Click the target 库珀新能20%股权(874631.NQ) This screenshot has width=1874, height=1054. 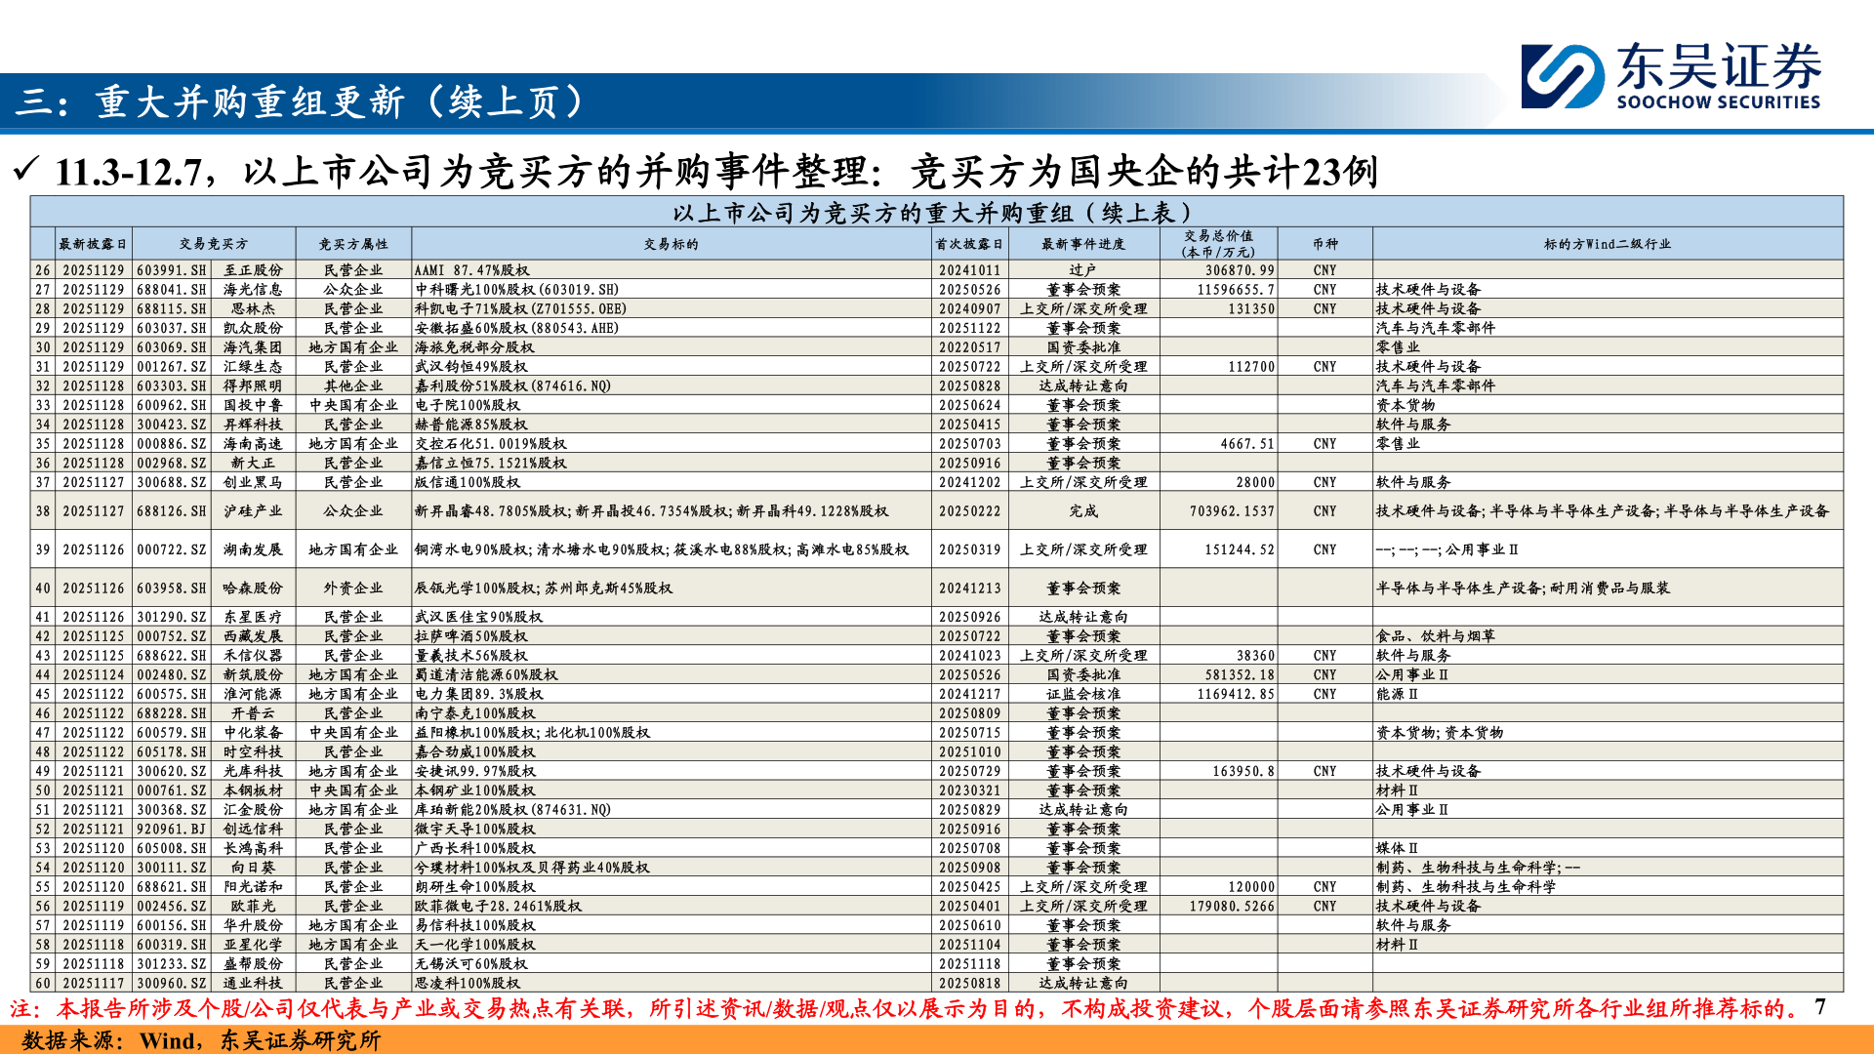click(513, 810)
